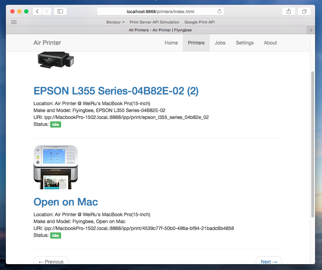The height and width of the screenshot is (270, 322).
Task: Click the address bar URL field
Action: (160, 11)
